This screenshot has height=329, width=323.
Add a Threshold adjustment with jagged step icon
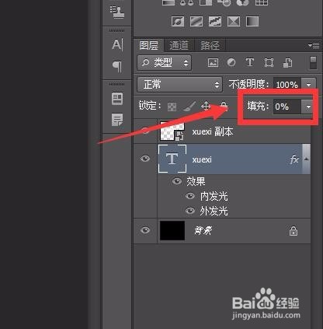click(215, 21)
